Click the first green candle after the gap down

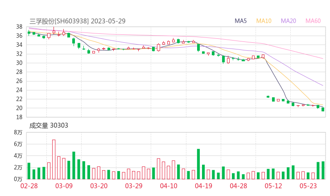click(x=268, y=97)
